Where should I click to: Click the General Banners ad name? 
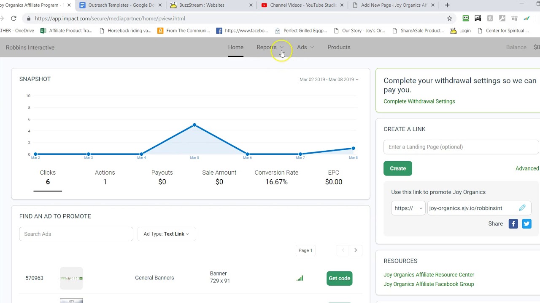tap(154, 278)
